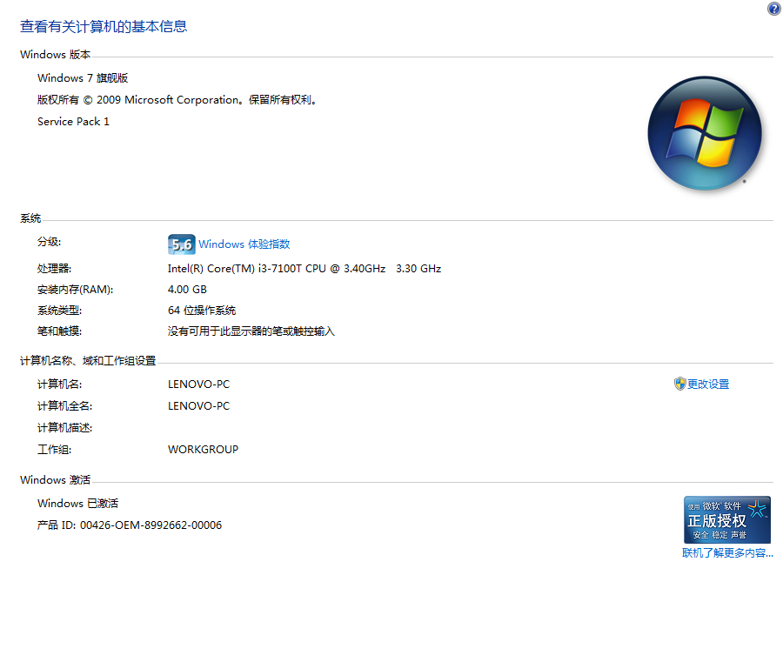Click the 2009 Microsoft Corporation copyright line
The height and width of the screenshot is (662, 783).
tap(177, 100)
